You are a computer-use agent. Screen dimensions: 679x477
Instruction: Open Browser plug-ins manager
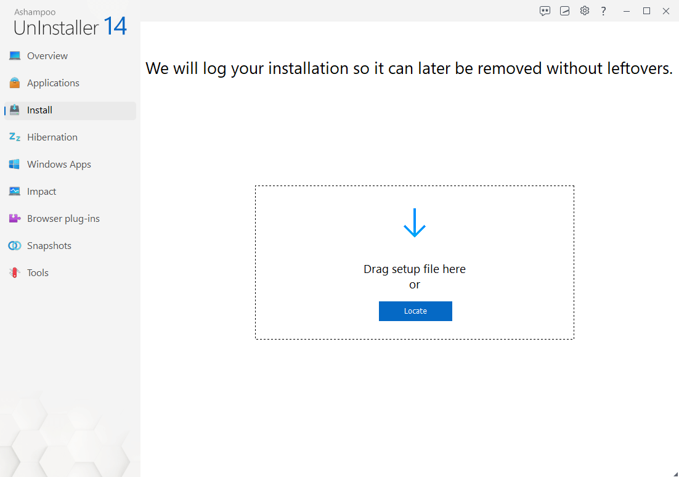[63, 219]
